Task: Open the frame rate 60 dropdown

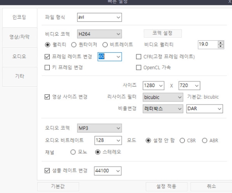Action: [x=110, y=57]
